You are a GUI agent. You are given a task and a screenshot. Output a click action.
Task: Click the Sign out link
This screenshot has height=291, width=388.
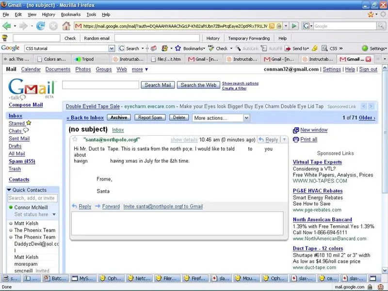tap(368, 69)
